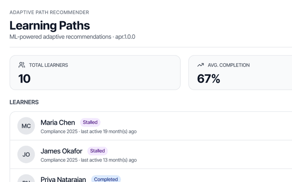This screenshot has height=182, width=292.
Task: Click the Total Learners people icon
Action: coord(22,65)
